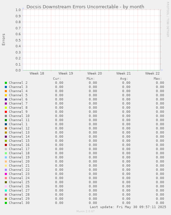Viewport: 171px width, 215px height.
Task: Click the Channel 4 orange color swatch
Action: (6, 91)
